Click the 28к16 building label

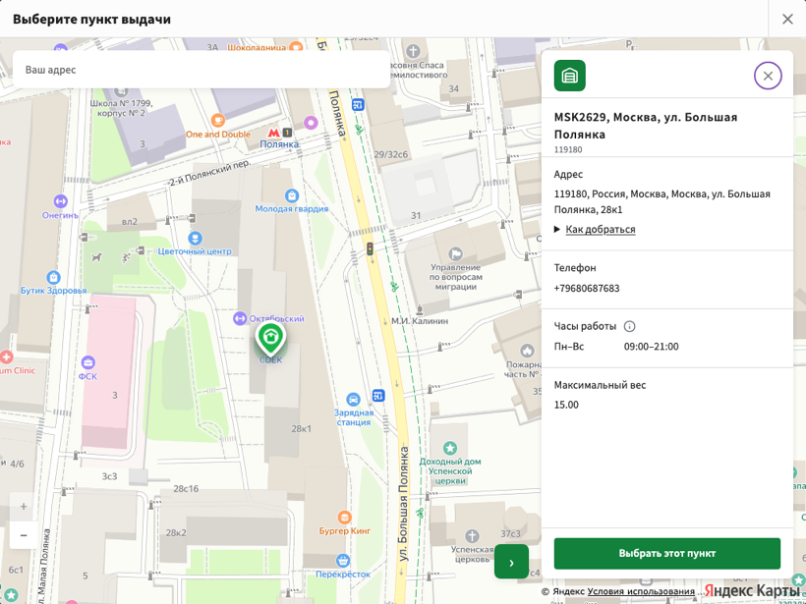click(186, 488)
